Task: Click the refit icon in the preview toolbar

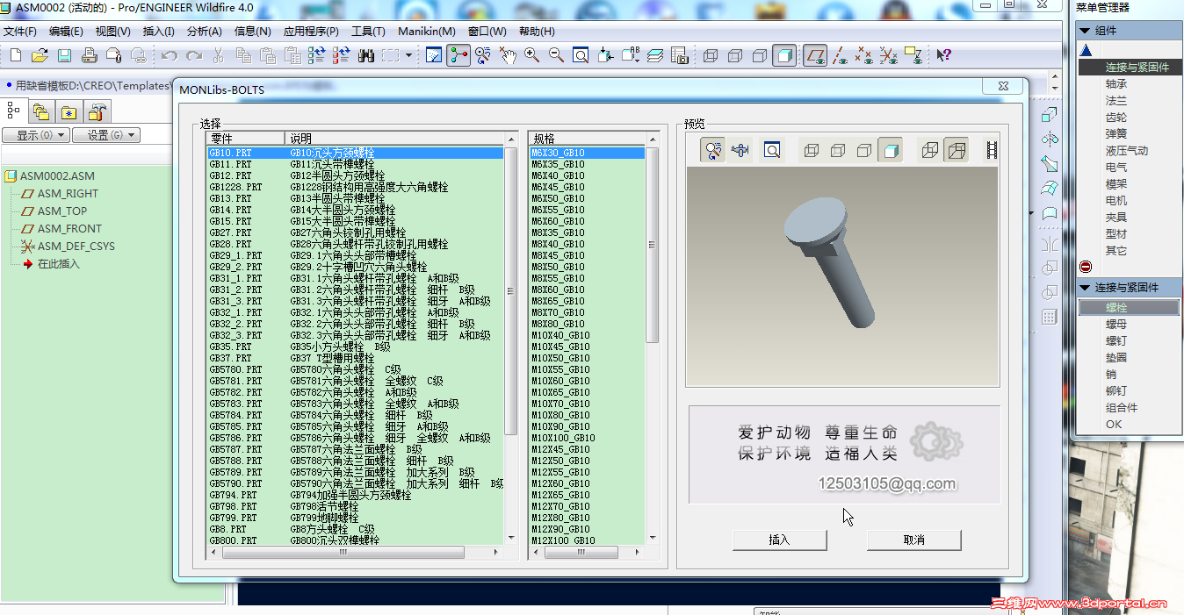Action: (772, 151)
